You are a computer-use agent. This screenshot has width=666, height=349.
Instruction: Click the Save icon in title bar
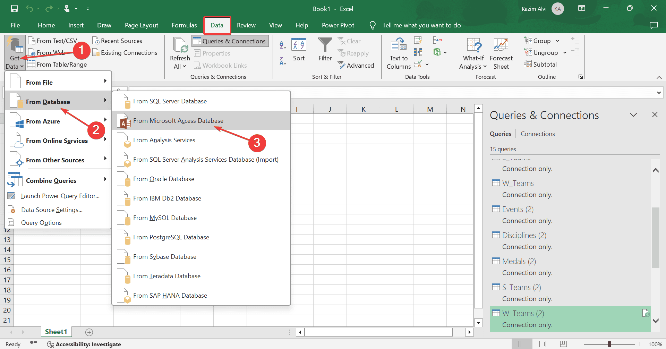(14, 9)
